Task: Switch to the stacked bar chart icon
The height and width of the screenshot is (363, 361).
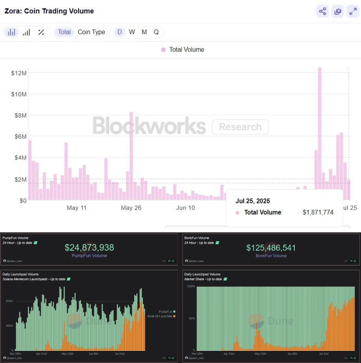Action: [x=26, y=32]
